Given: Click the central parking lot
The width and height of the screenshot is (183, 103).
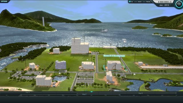Looking at the screenshot, I should (x=85, y=78).
